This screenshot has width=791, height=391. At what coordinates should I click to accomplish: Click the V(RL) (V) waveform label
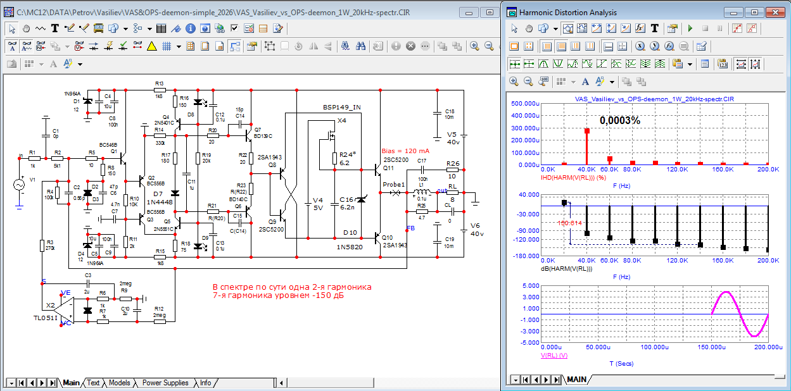coord(554,356)
